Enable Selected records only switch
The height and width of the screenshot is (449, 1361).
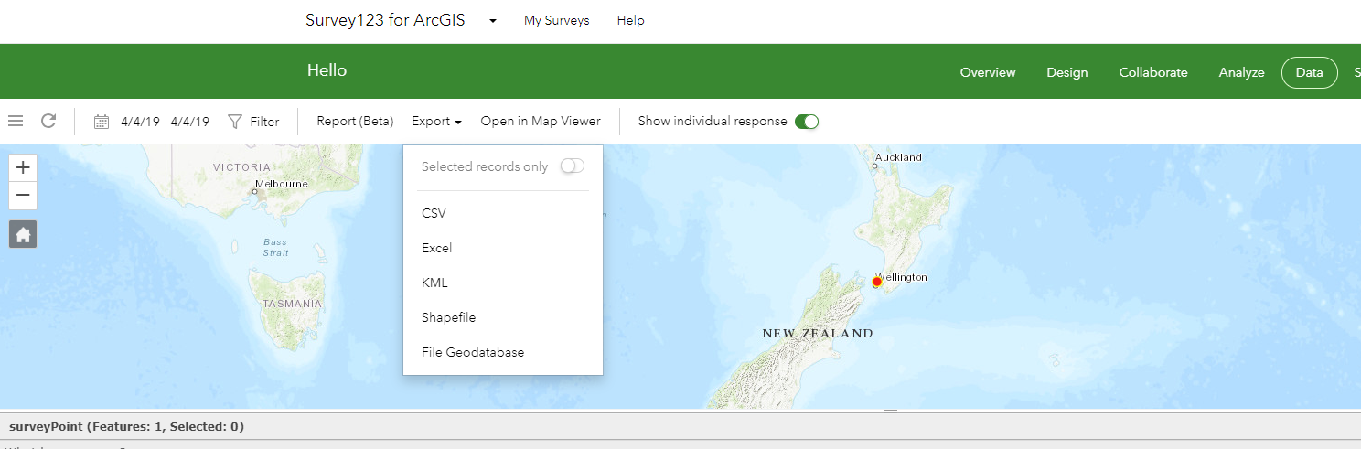click(572, 166)
